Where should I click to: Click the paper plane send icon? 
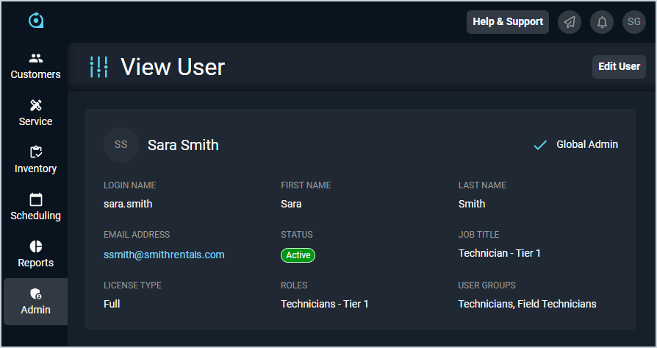tap(570, 22)
